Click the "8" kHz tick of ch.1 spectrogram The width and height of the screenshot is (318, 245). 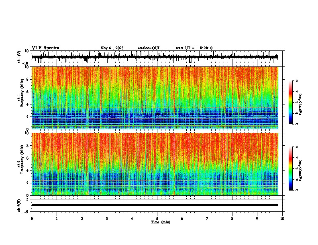28,79
